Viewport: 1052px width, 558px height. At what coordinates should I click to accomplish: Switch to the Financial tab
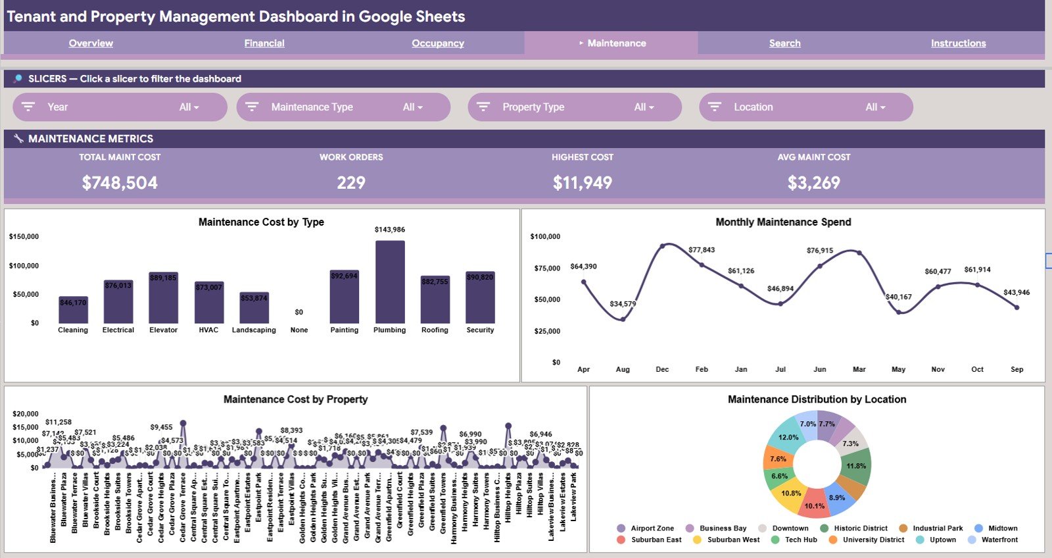tap(264, 43)
